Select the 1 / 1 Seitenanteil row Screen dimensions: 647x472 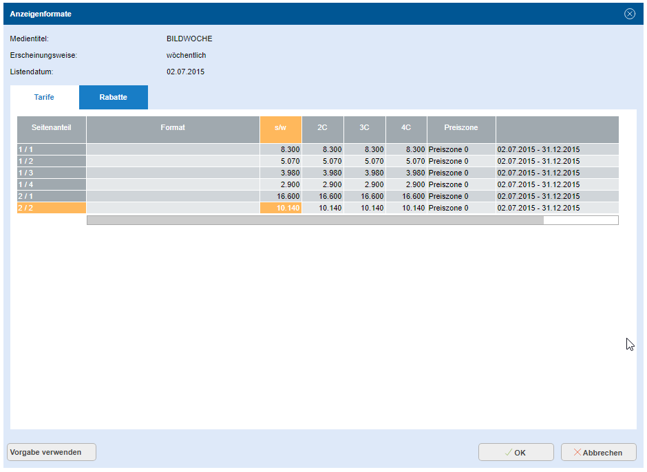click(52, 149)
